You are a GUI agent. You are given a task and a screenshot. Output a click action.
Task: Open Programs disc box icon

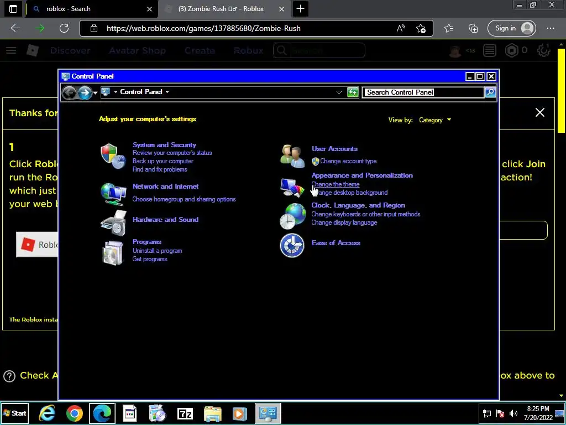click(113, 252)
